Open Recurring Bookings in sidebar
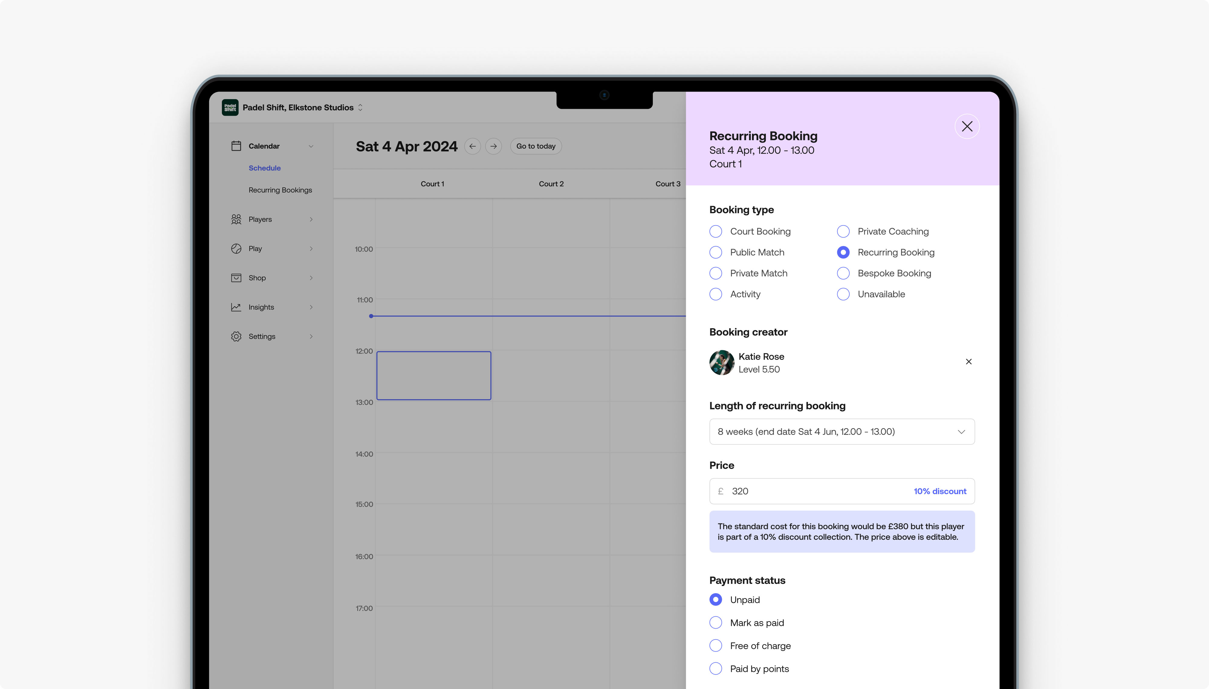Screen dimensions: 1209x689 coord(280,190)
